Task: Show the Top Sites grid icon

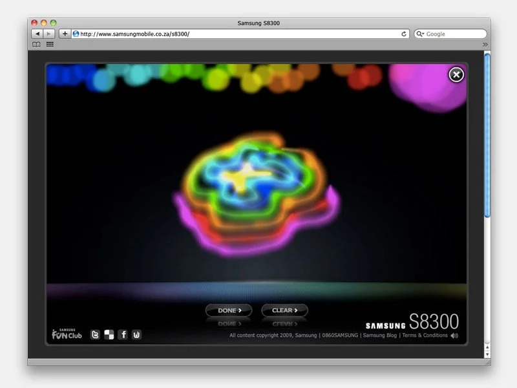Action: point(50,44)
